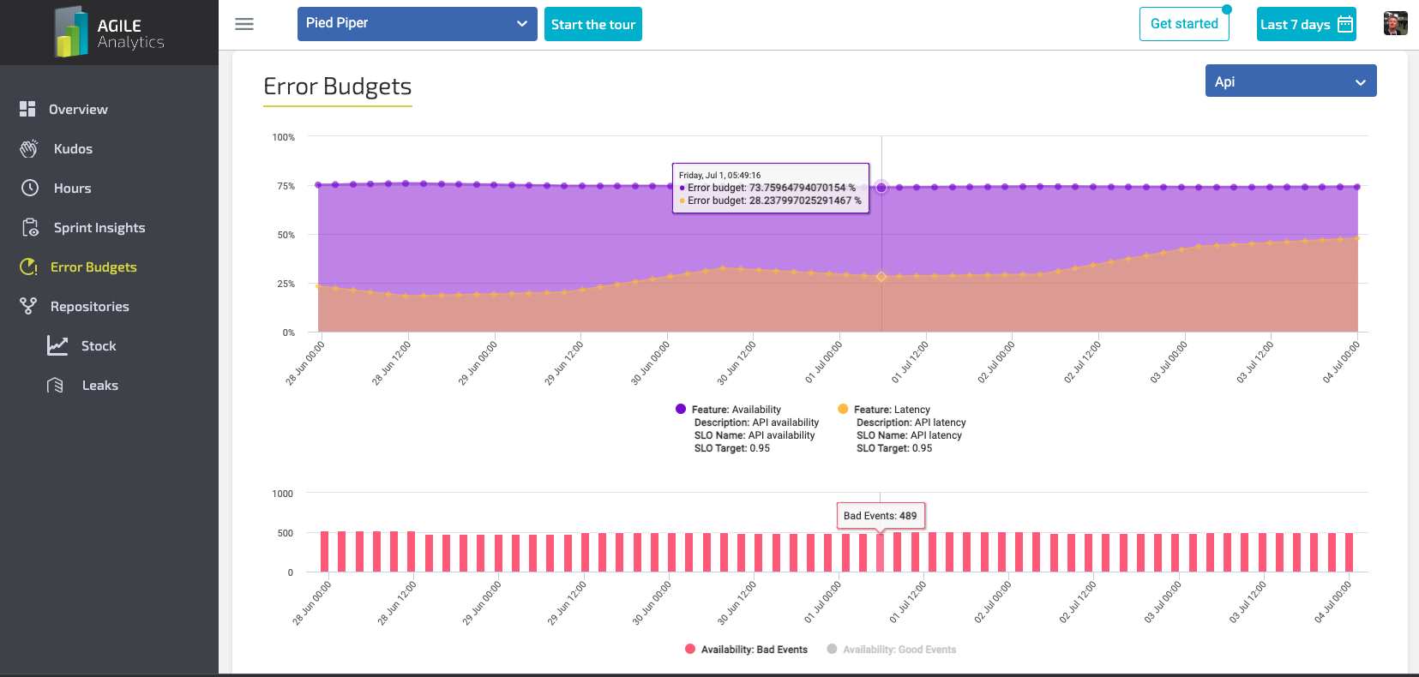Open the Last 7 days date picker

pyautogui.click(x=1306, y=24)
